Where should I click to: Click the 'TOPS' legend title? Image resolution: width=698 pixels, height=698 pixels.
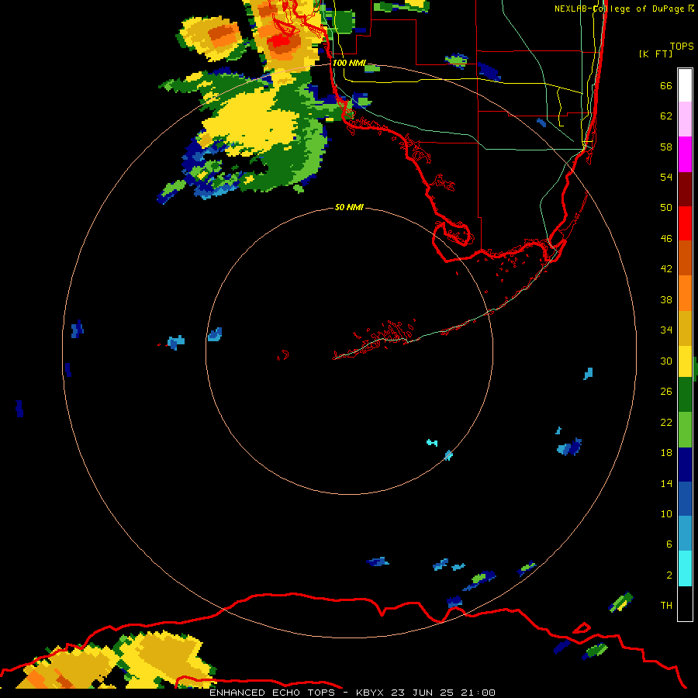(682, 47)
